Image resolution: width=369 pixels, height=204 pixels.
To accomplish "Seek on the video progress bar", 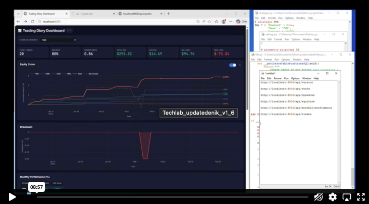I will pos(172,197).
